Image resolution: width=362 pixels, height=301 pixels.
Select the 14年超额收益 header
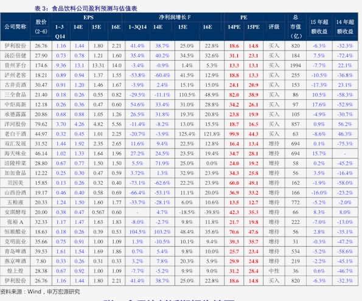point(345,27)
